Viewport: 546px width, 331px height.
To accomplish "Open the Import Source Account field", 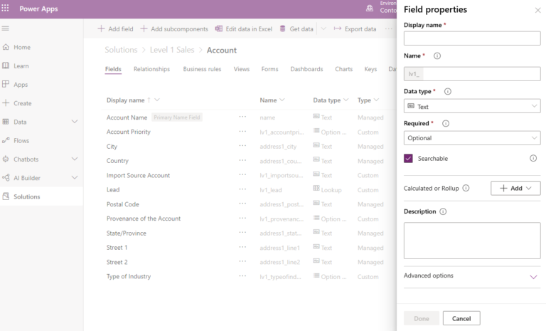I will point(138,175).
